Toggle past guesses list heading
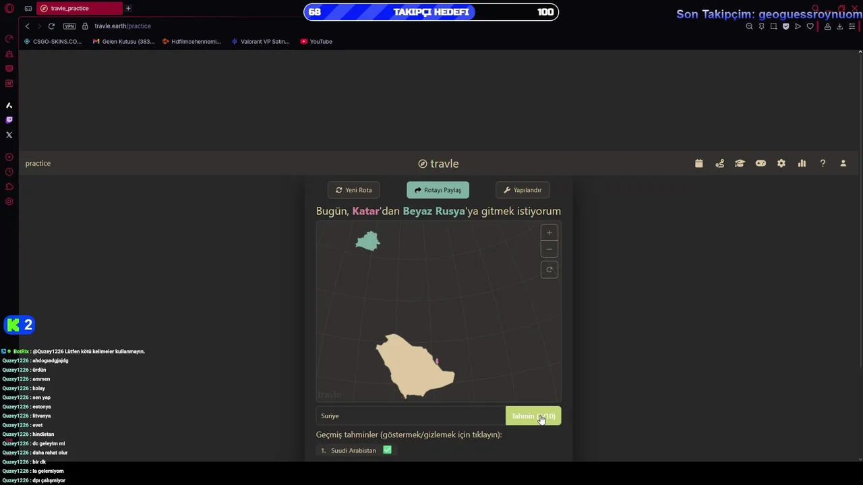Viewport: 863px width, 485px height. tap(409, 434)
